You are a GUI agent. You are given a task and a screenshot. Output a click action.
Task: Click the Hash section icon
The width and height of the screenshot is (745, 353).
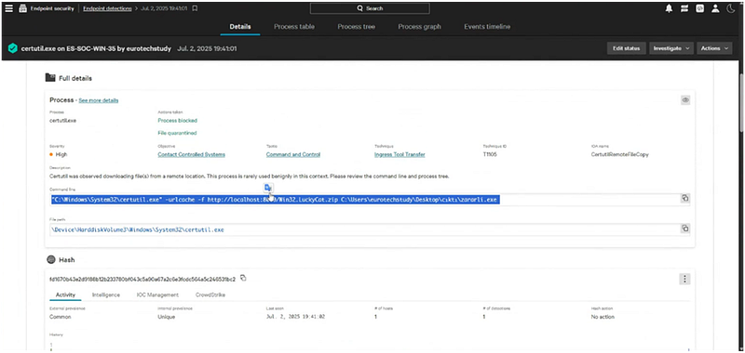(x=51, y=260)
